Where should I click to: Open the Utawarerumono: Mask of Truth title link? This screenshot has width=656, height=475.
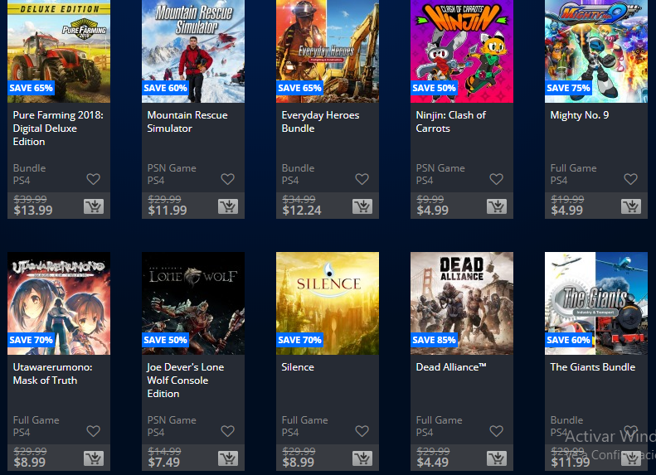pyautogui.click(x=53, y=373)
